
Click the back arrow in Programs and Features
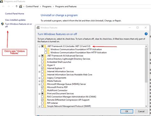click(x=4, y=6)
